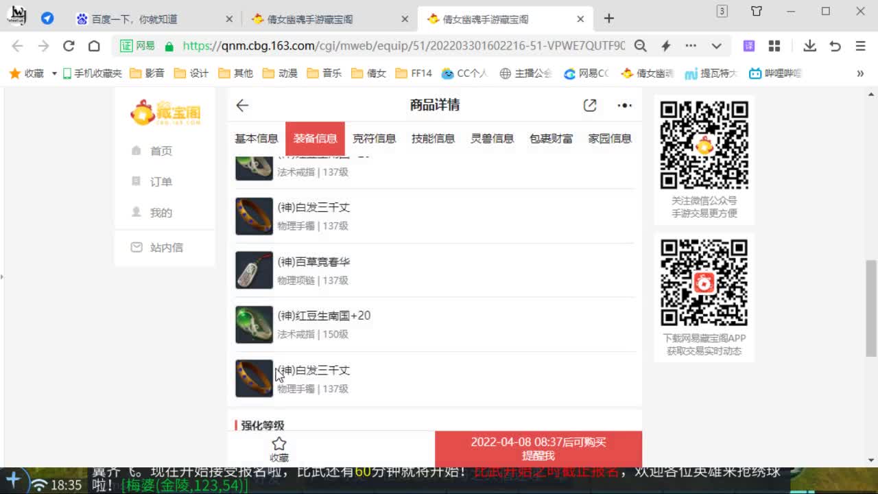Open the first 白发三千丈 bracelet thumbnail
Image resolution: width=878 pixels, height=494 pixels.
(254, 216)
